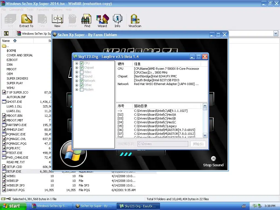Viewport: 280px width, 210px height.
Task: Expand the Modem tree node
Action: 77,89
